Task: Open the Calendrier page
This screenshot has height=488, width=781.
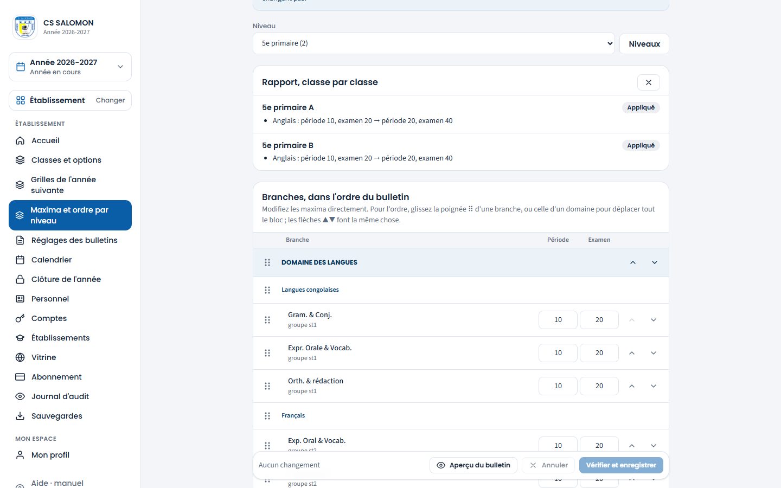Action: 70,260
